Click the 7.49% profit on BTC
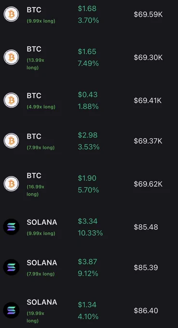Image resolution: width=178 pixels, height=328 pixels. click(88, 63)
